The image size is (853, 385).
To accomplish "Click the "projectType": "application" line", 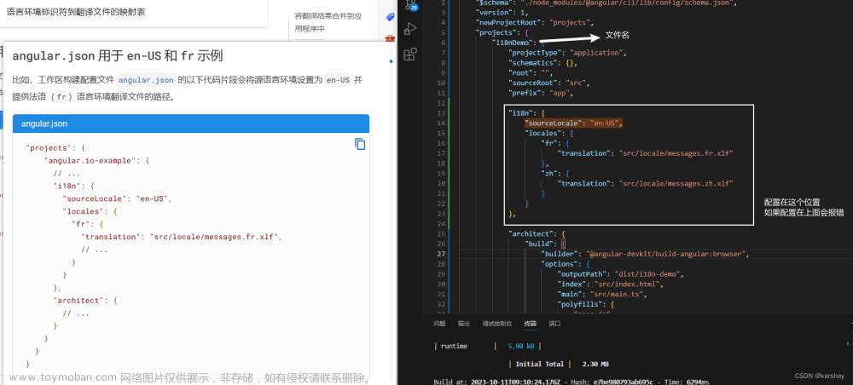I will [567, 53].
